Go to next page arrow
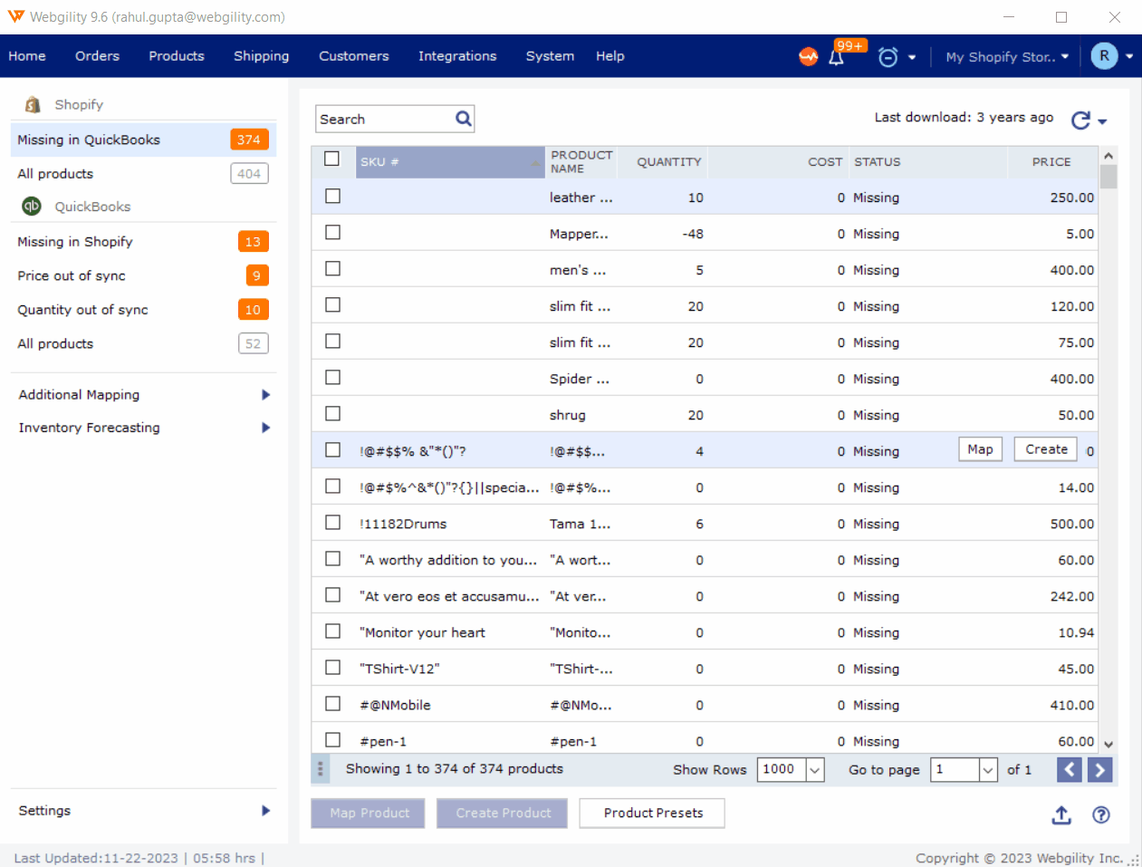This screenshot has width=1142, height=867. click(1099, 770)
